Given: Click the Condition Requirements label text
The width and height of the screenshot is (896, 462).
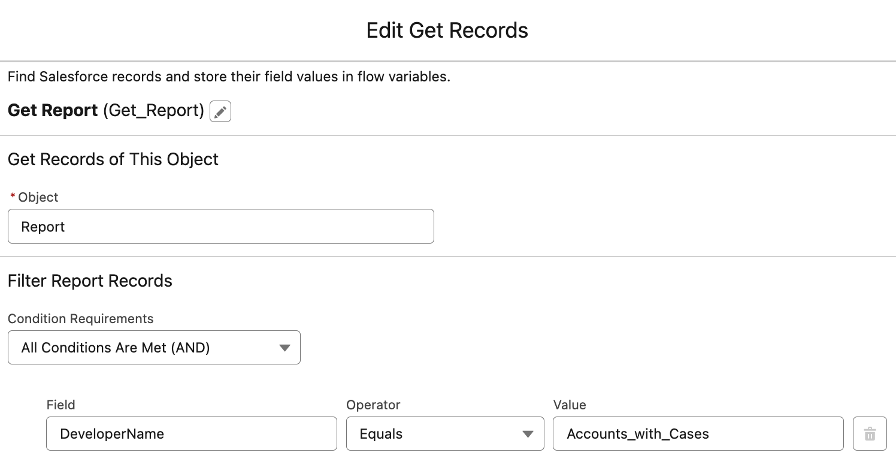Looking at the screenshot, I should (81, 318).
